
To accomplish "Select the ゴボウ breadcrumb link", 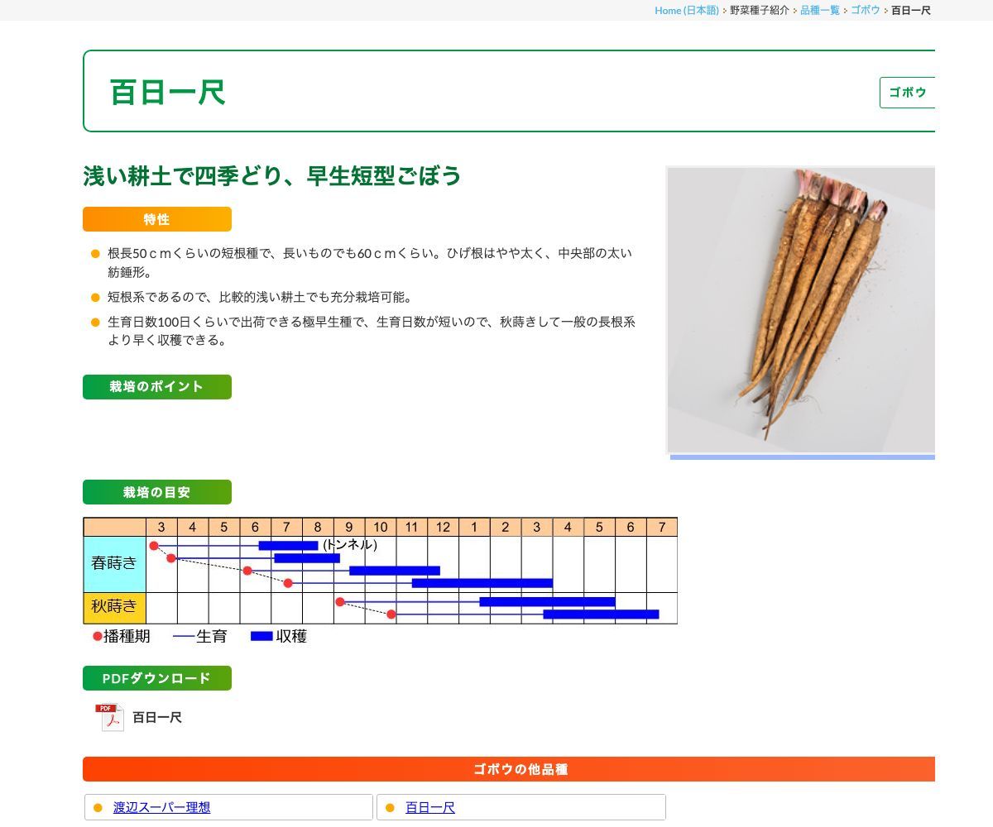I will click(865, 11).
